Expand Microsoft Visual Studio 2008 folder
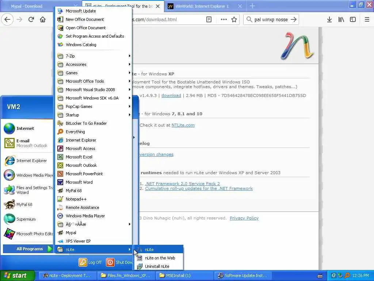This screenshot has width=374, height=281. pyautogui.click(x=93, y=90)
